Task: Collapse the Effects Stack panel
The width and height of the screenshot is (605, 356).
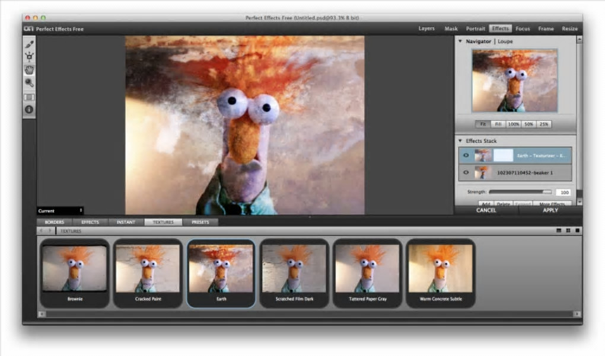Action: (x=460, y=140)
